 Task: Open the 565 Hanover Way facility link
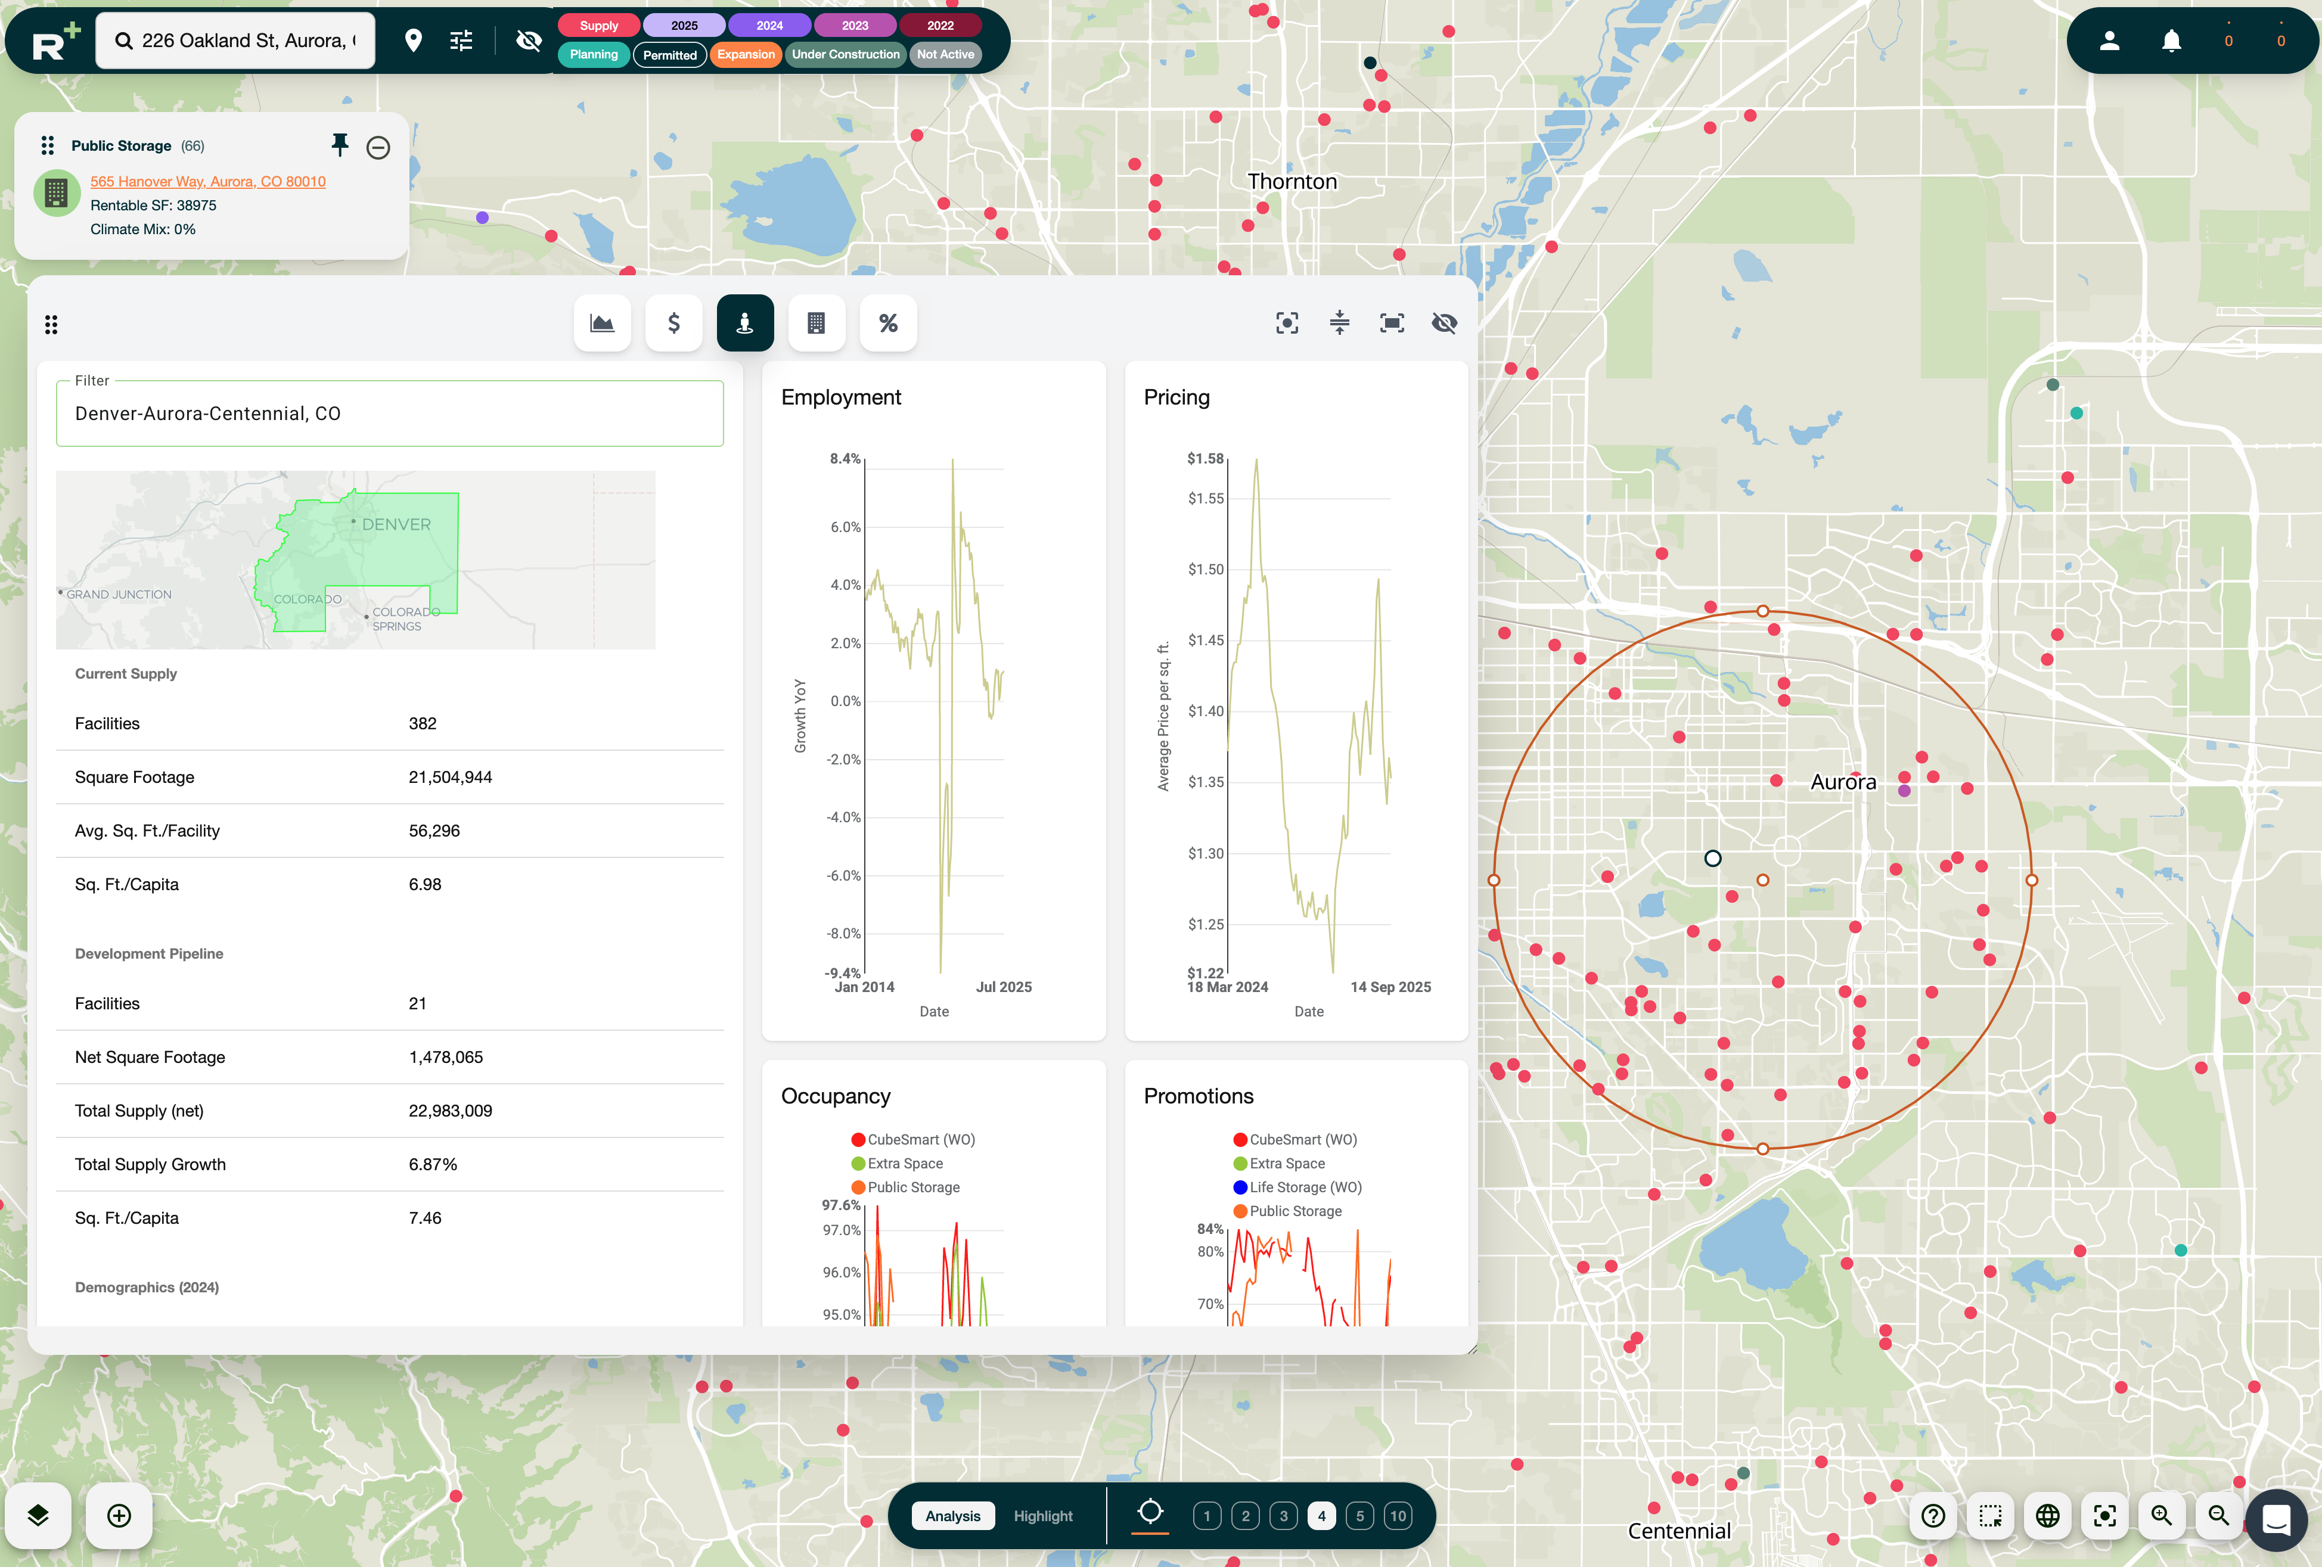pyautogui.click(x=207, y=181)
